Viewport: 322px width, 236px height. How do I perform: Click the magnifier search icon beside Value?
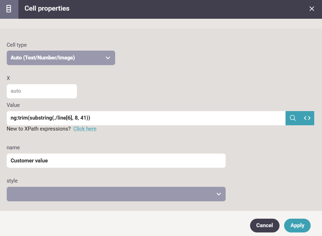point(293,118)
